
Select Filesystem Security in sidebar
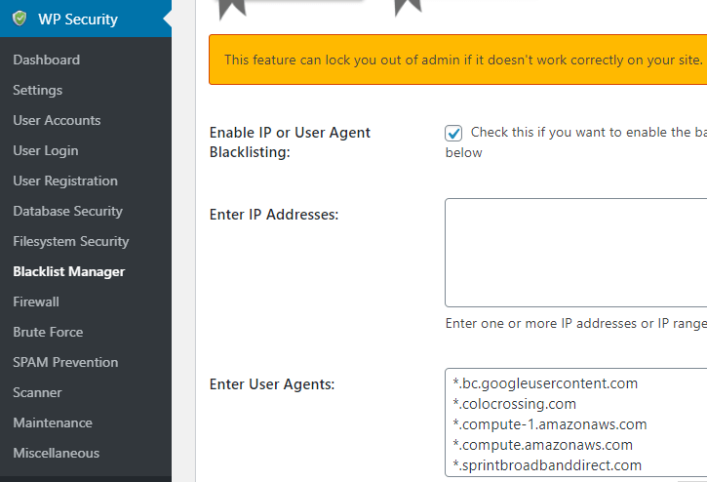click(x=71, y=241)
